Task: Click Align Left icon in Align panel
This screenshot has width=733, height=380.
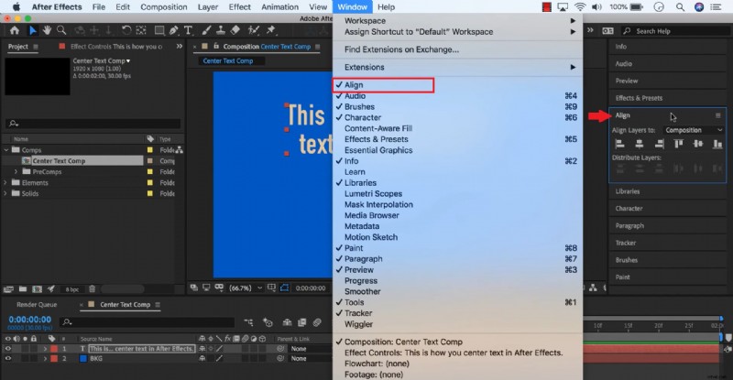Action: 620,144
